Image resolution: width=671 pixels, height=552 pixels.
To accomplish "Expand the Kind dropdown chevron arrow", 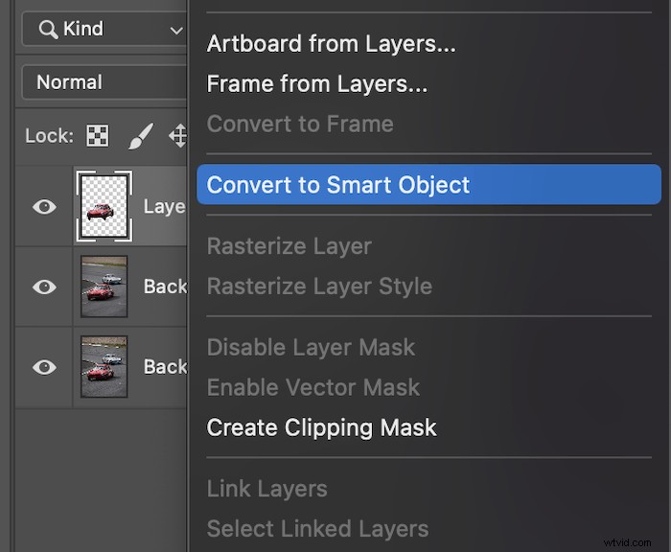I will click(x=175, y=31).
